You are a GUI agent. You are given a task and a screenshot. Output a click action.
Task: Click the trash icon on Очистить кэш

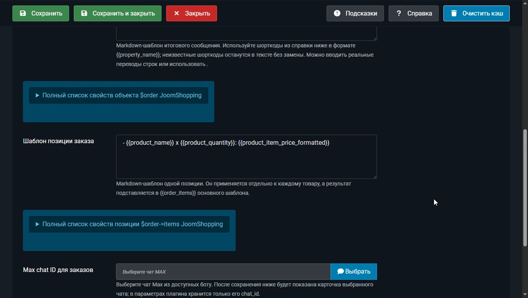click(453, 13)
